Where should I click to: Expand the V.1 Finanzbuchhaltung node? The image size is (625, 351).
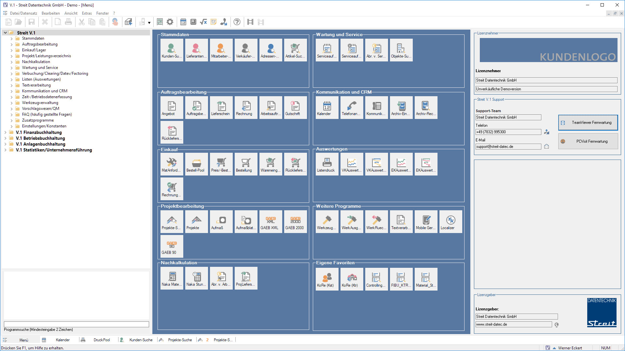coord(5,132)
